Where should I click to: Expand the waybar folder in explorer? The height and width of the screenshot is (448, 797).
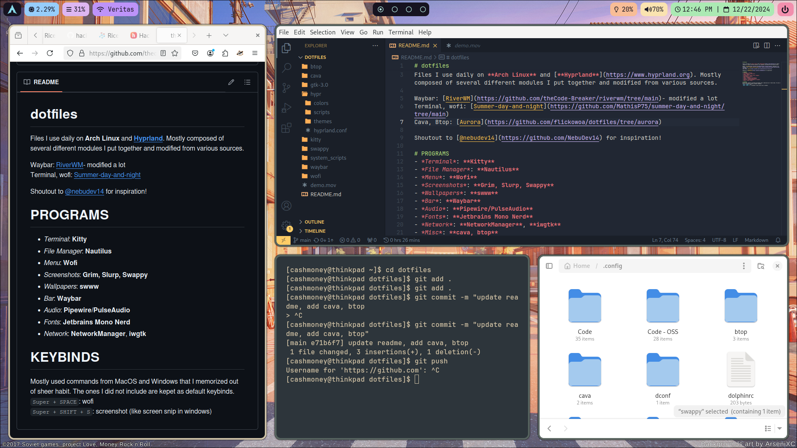[319, 167]
